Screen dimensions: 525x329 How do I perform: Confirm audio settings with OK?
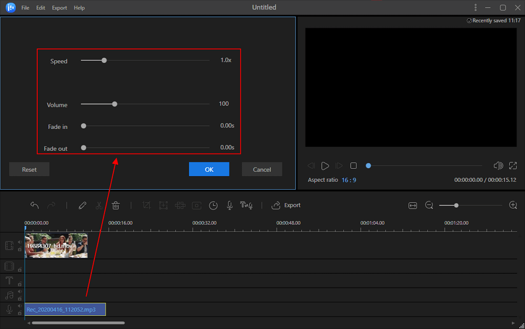pyautogui.click(x=209, y=169)
